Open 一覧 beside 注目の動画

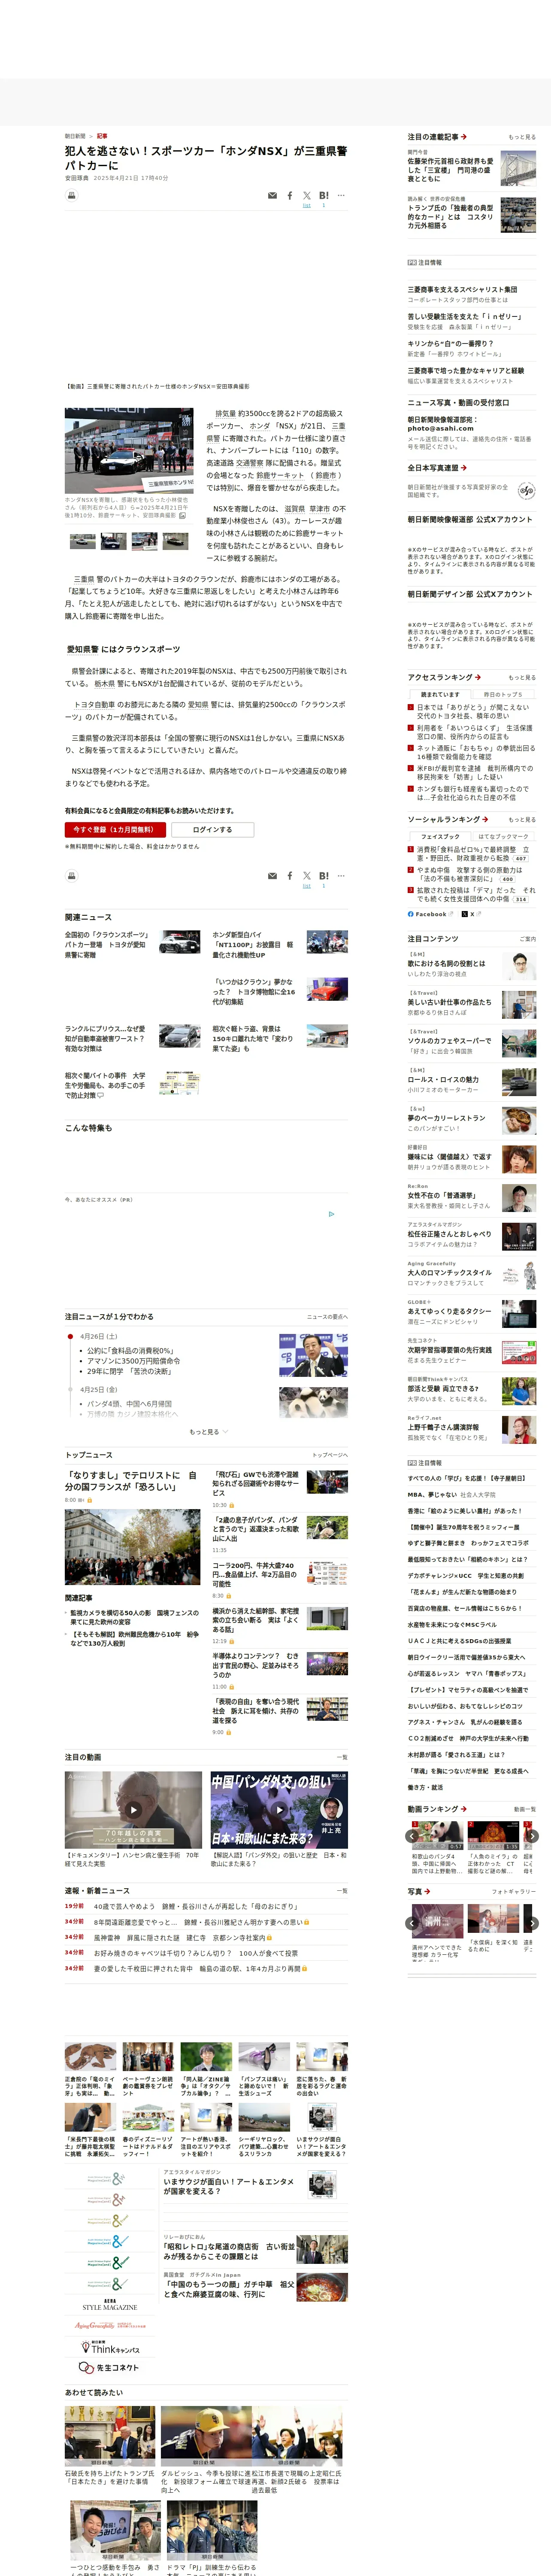click(x=342, y=1757)
